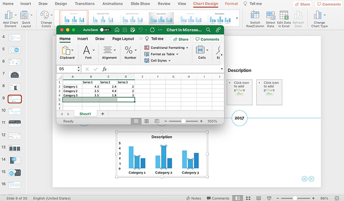The width and height of the screenshot is (344, 201).
Task: Click the Excel search magnifier icon
Action: pos(208,30)
